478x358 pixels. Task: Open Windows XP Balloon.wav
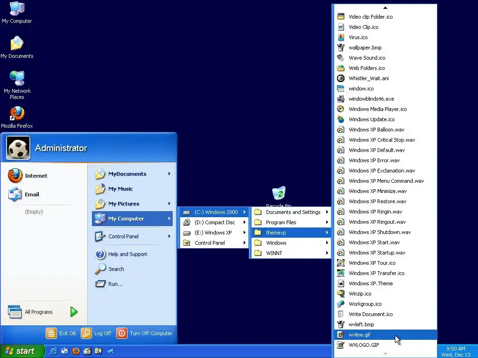point(385,130)
